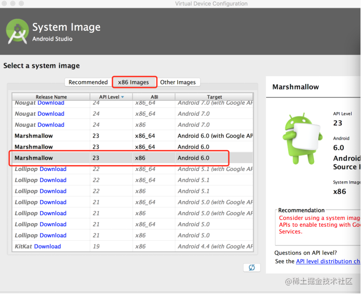
Task: Click the refresh system images icon button
Action: coord(251,267)
